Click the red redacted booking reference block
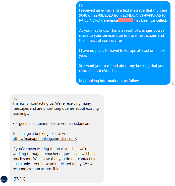 click(125, 20)
